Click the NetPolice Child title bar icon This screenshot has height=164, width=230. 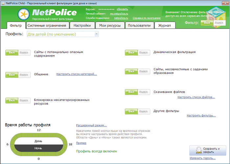(x=3, y=3)
